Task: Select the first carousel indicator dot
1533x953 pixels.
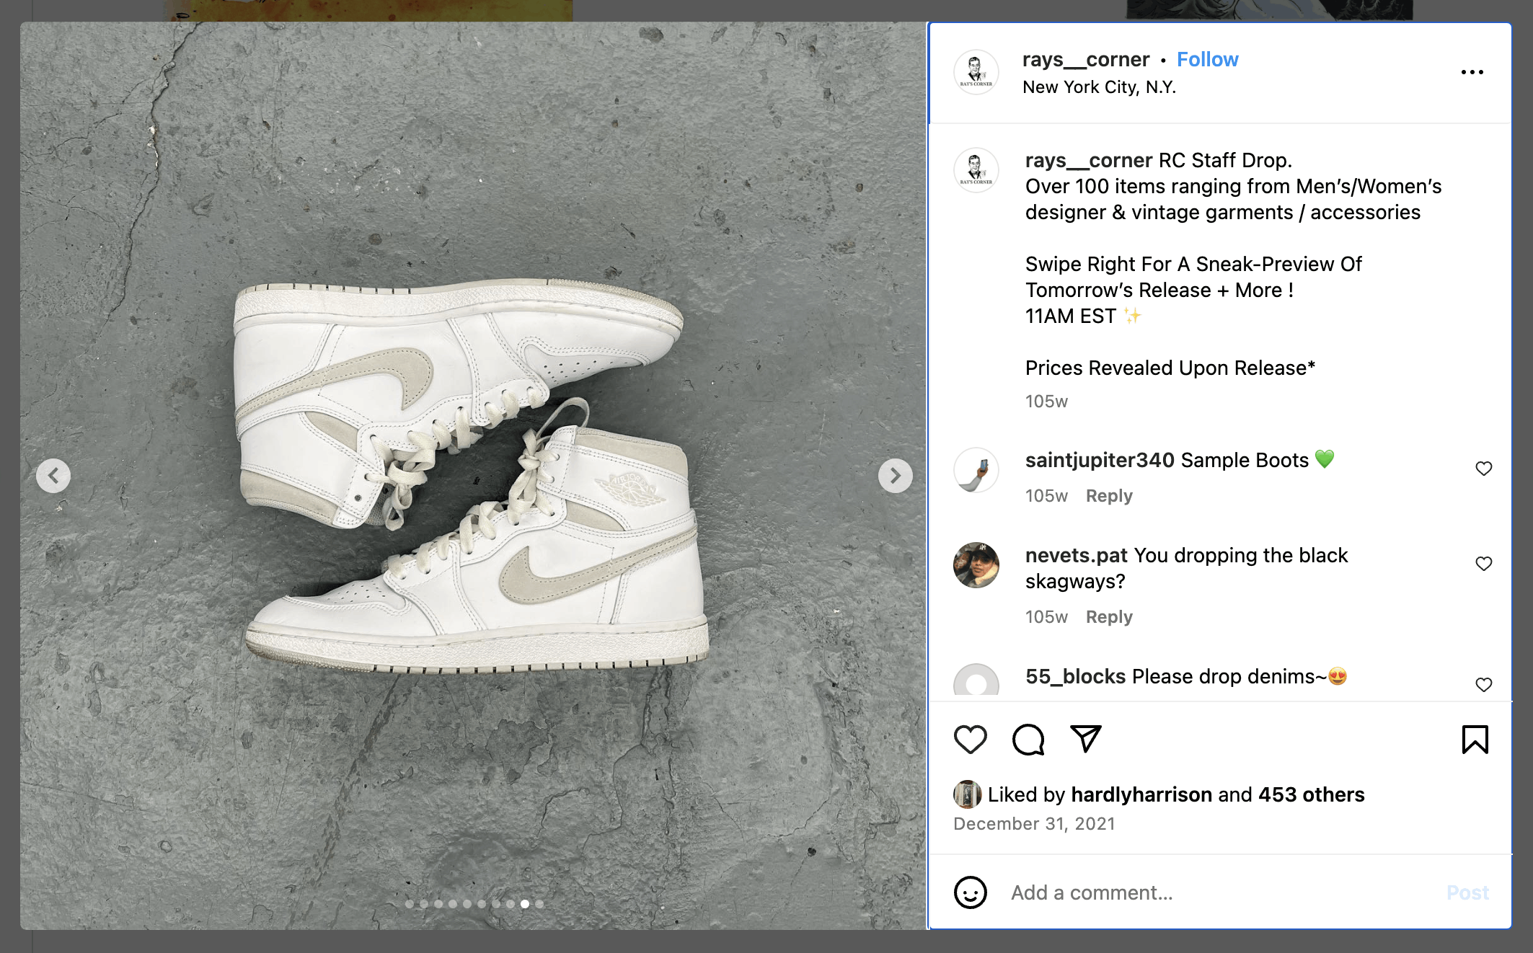Action: pos(410,904)
